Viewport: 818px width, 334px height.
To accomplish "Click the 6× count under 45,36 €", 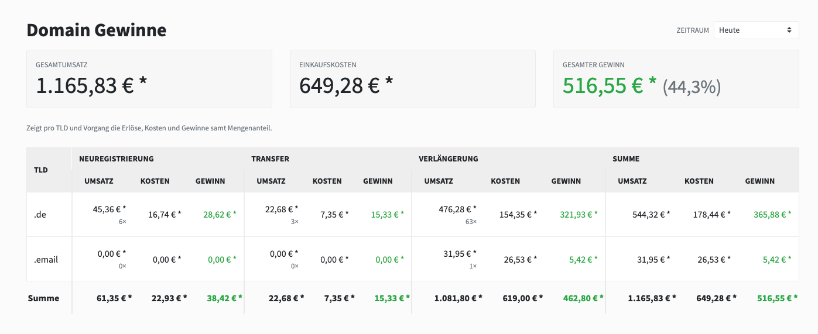I will point(122,222).
